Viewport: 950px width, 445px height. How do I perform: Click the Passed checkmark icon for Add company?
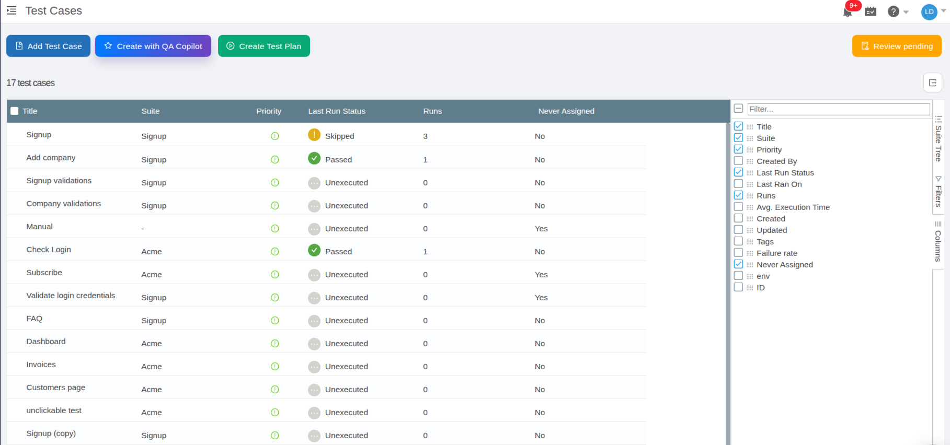click(x=314, y=158)
